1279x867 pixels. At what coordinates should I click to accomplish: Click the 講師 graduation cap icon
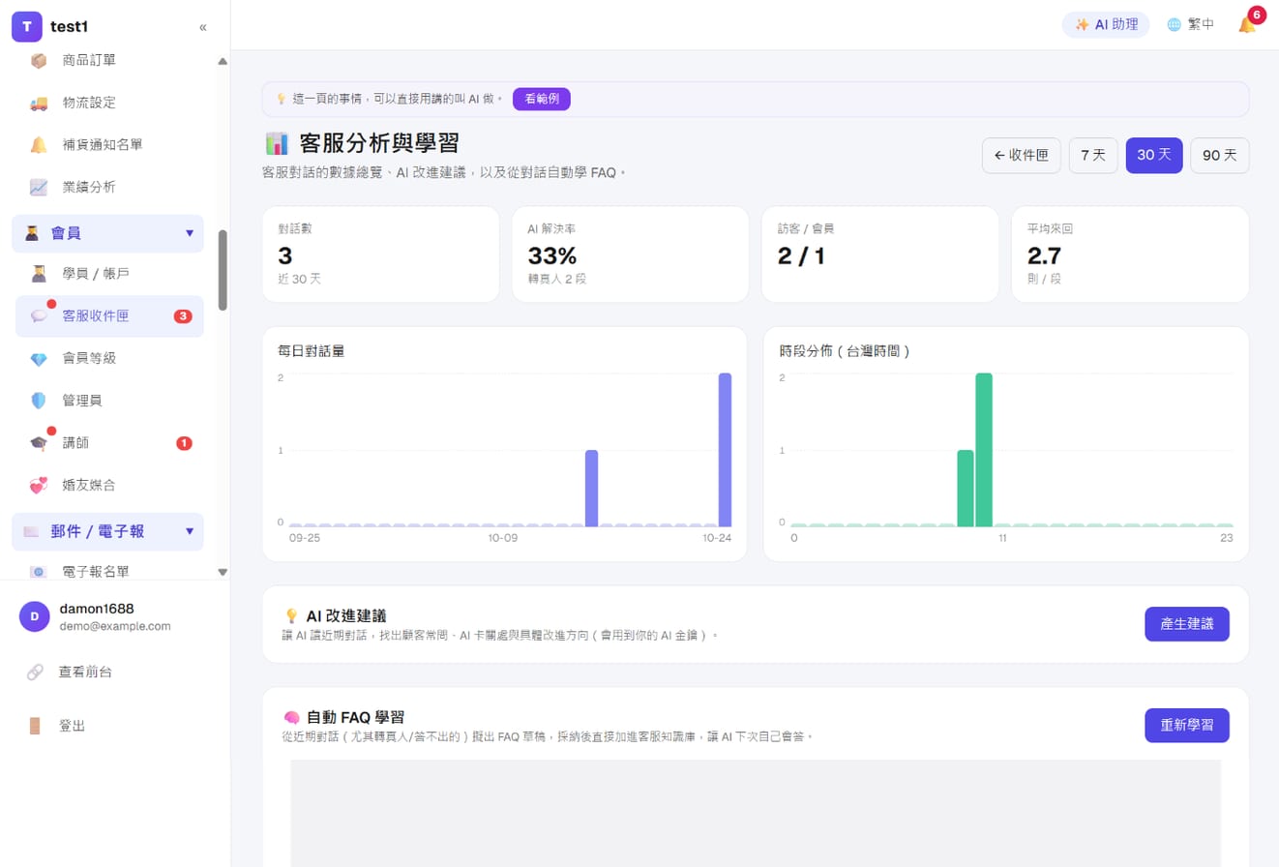pyautogui.click(x=39, y=442)
